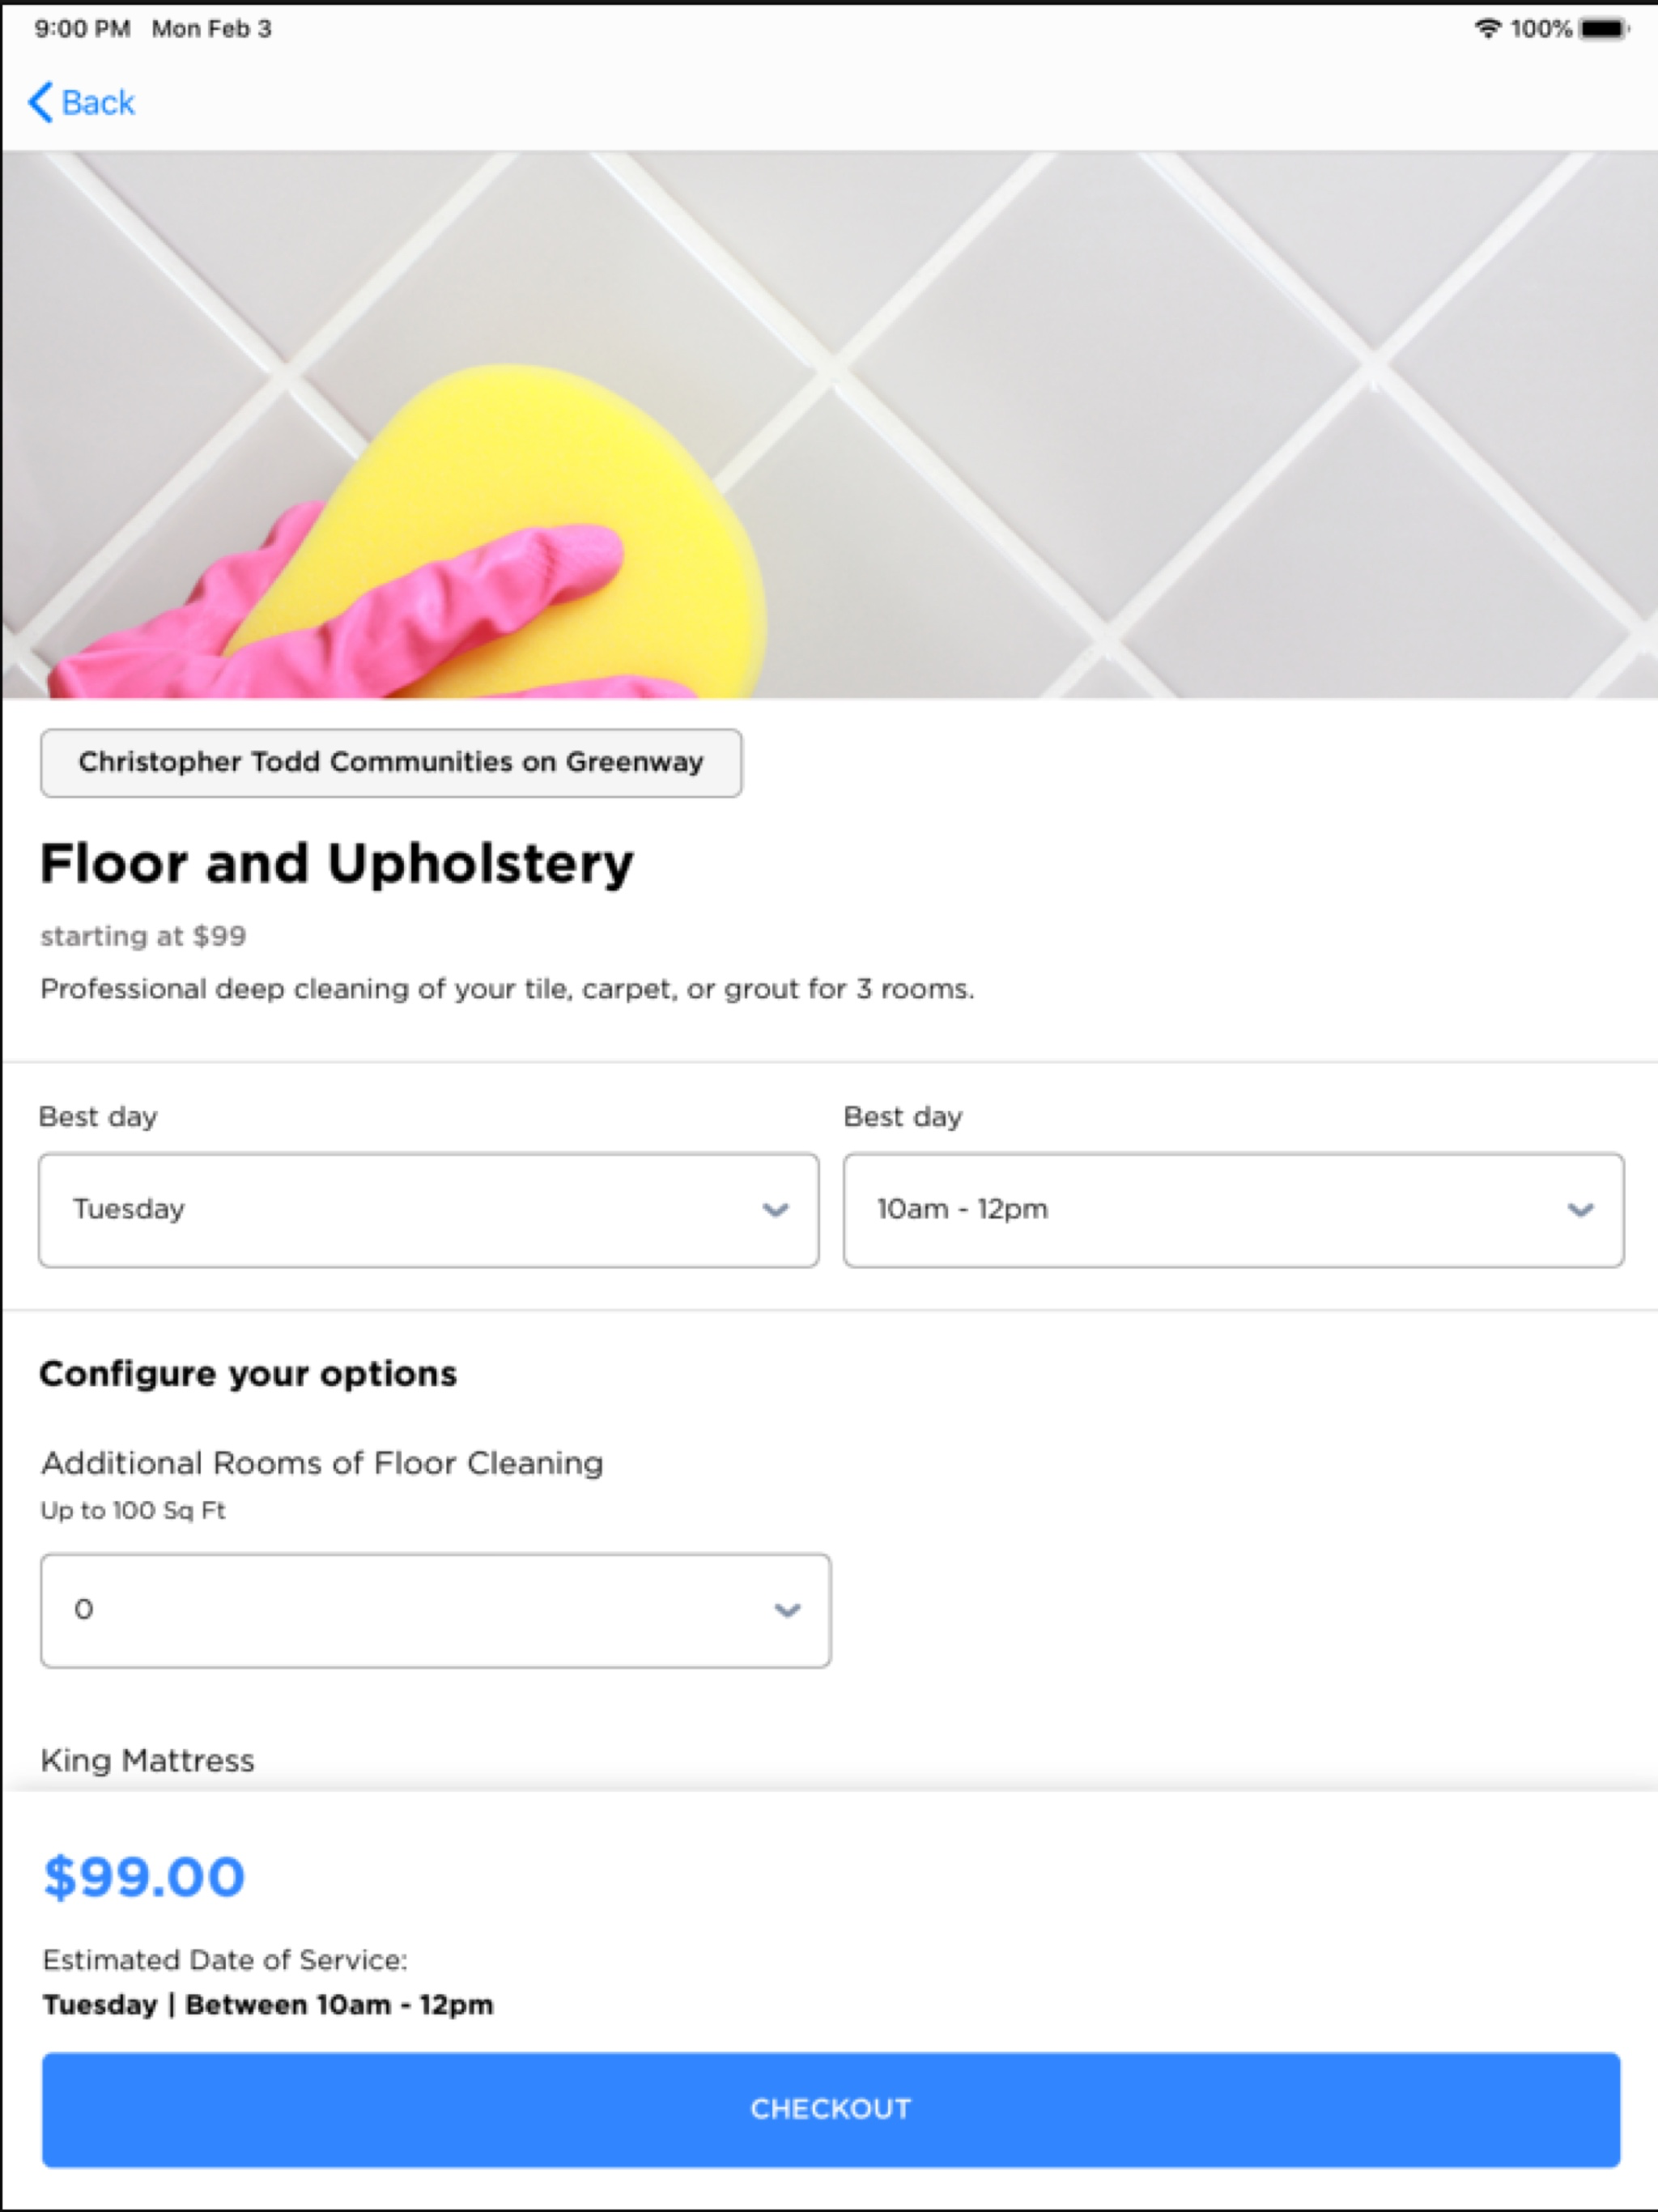Tap the Floor and Upholstery title
Viewport: 1658px width, 2212px height.
(x=337, y=864)
